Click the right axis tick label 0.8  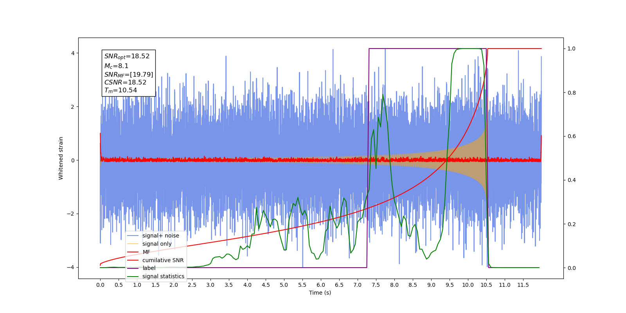572,93
